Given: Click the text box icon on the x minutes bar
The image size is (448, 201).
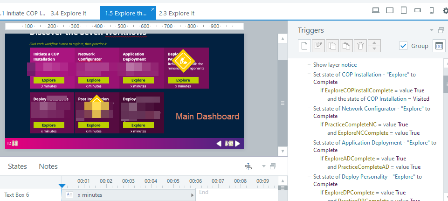Looking at the screenshot, I should (x=69, y=195).
